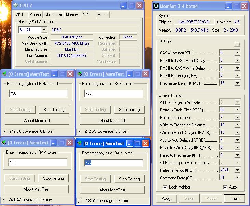This screenshot has width=250, height=206.
Task: Click the MemSet 3.4 beta4 title icon
Action: click(x=156, y=6)
